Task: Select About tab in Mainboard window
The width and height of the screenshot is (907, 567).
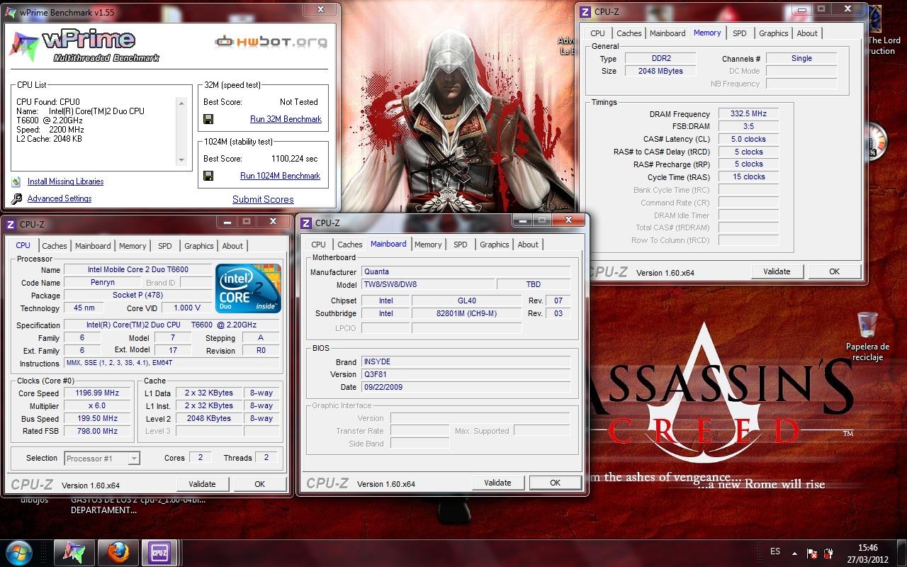Action: click(x=528, y=245)
